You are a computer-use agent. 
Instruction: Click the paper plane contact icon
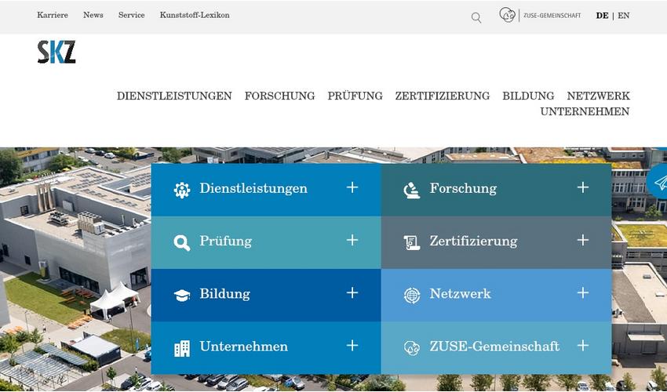pyautogui.click(x=660, y=183)
